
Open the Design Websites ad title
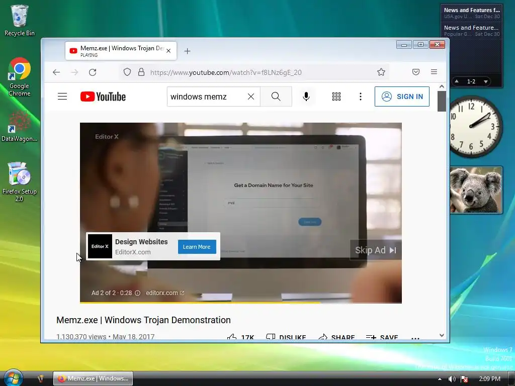pyautogui.click(x=141, y=242)
